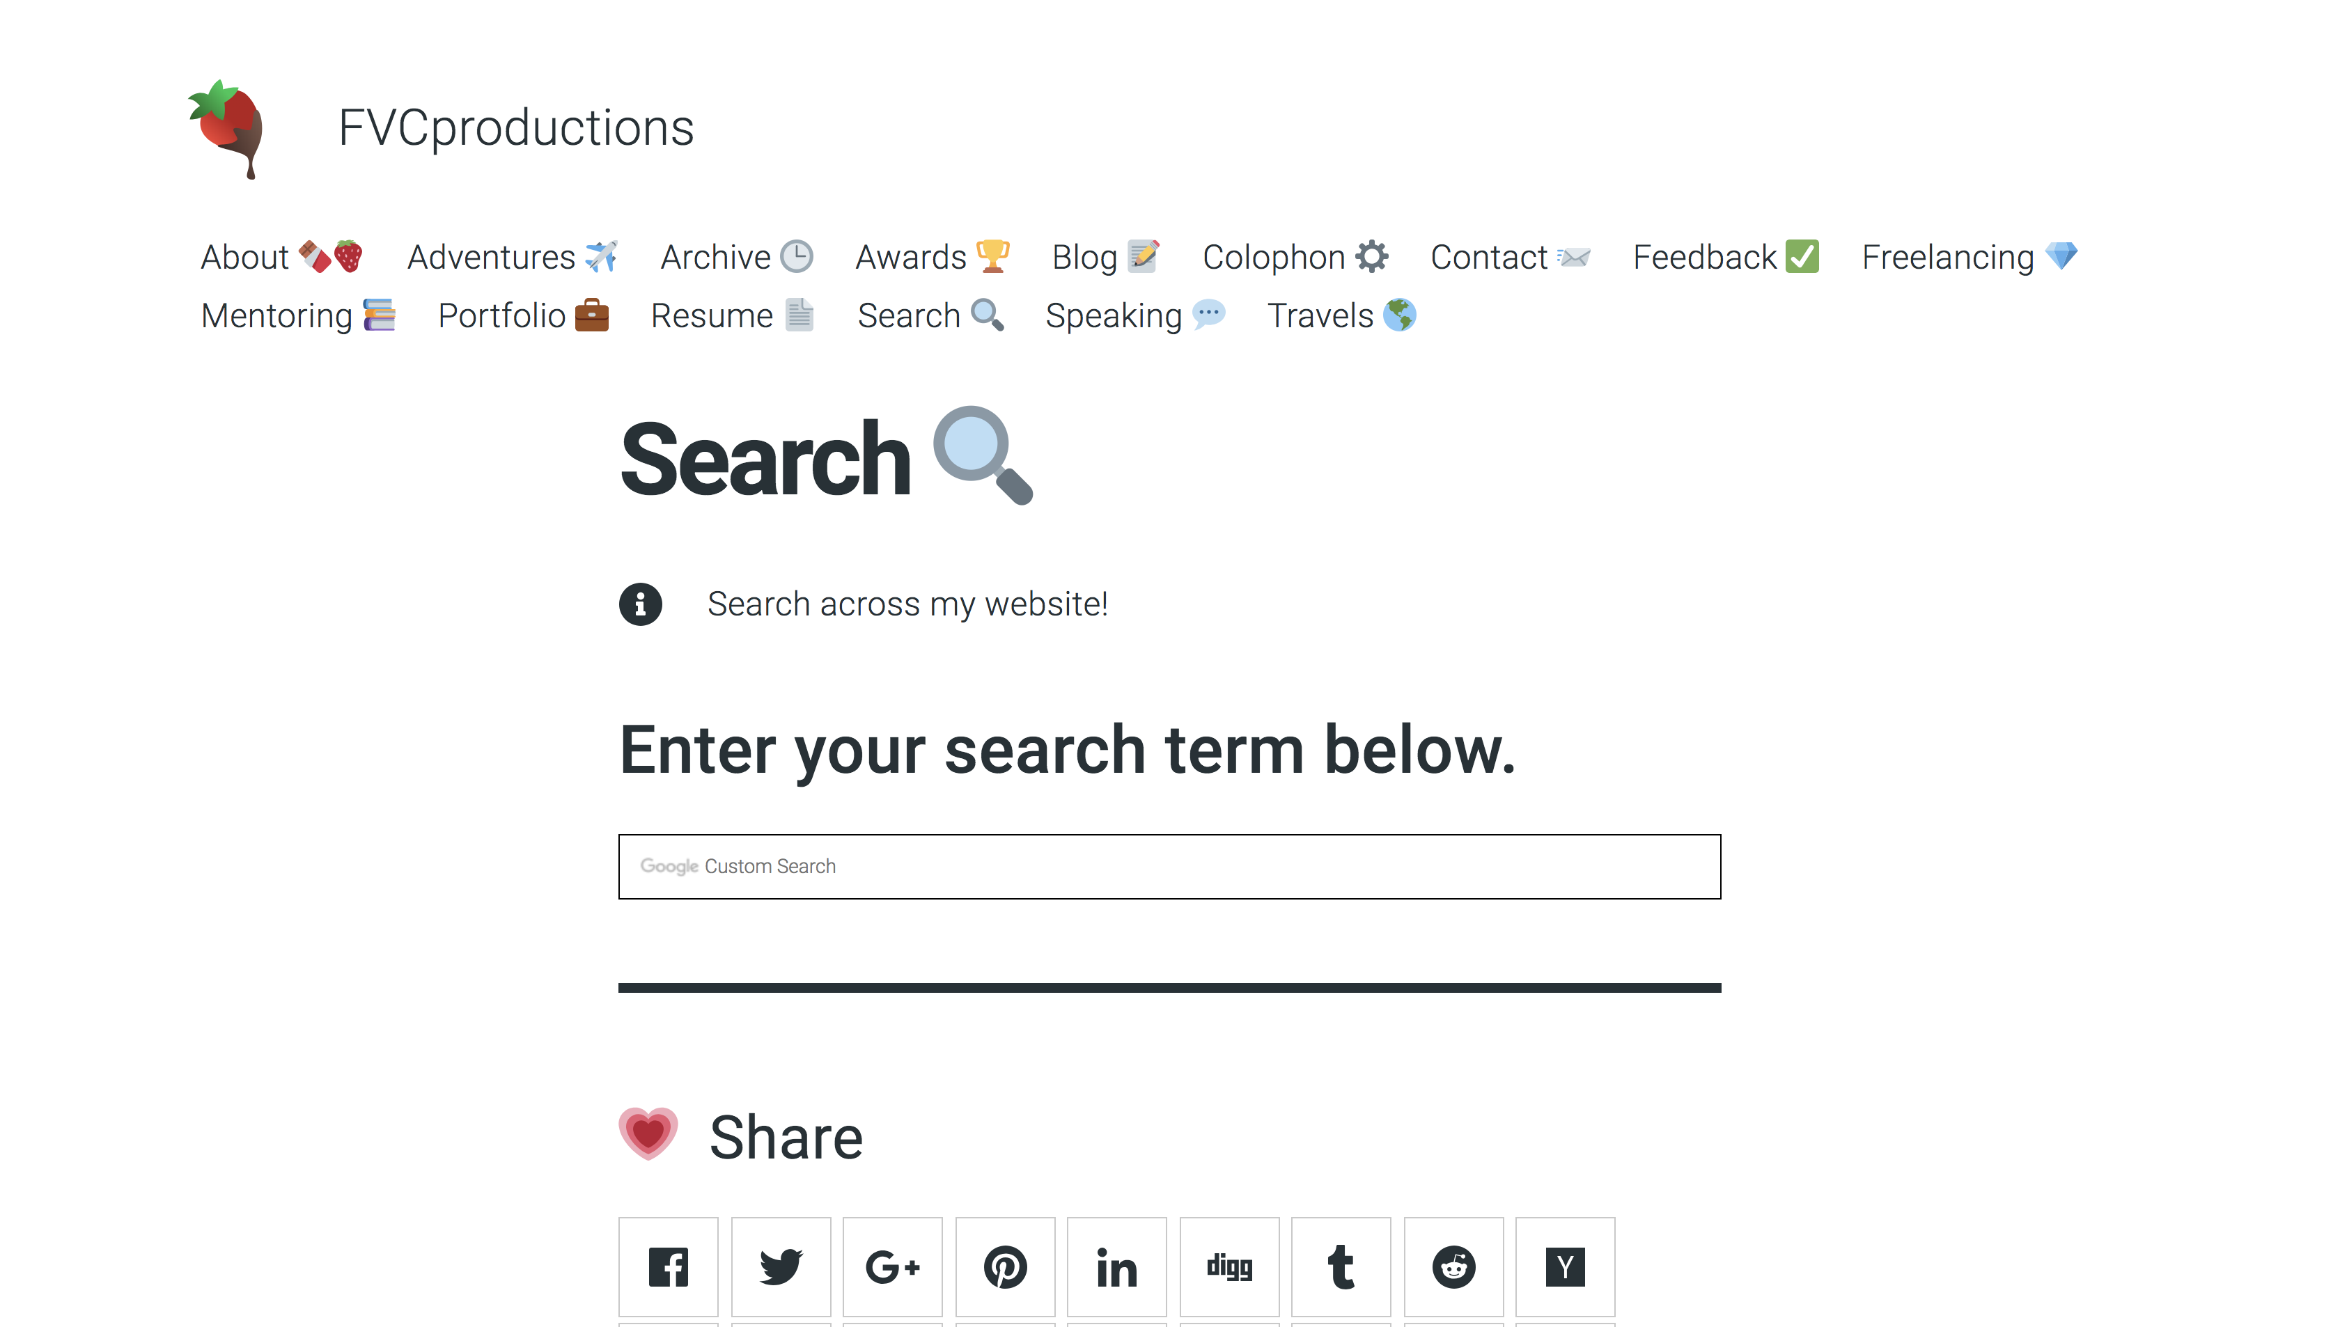Share the page on Twitter
This screenshot has width=2340, height=1327.
click(780, 1266)
